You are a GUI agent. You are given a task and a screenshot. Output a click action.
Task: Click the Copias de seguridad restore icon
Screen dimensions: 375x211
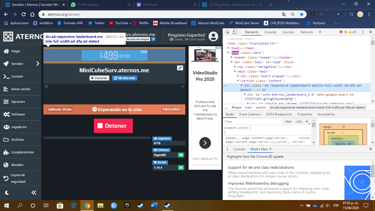6,178
